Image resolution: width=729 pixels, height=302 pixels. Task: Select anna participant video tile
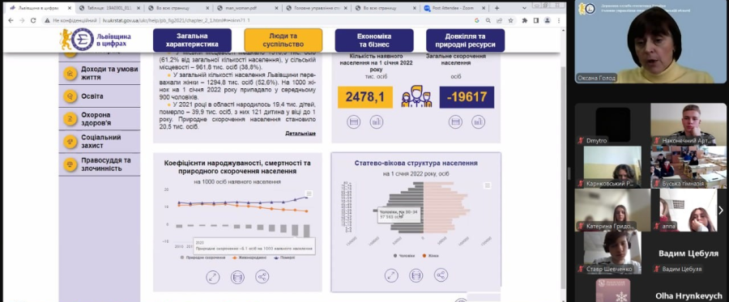[688, 210]
